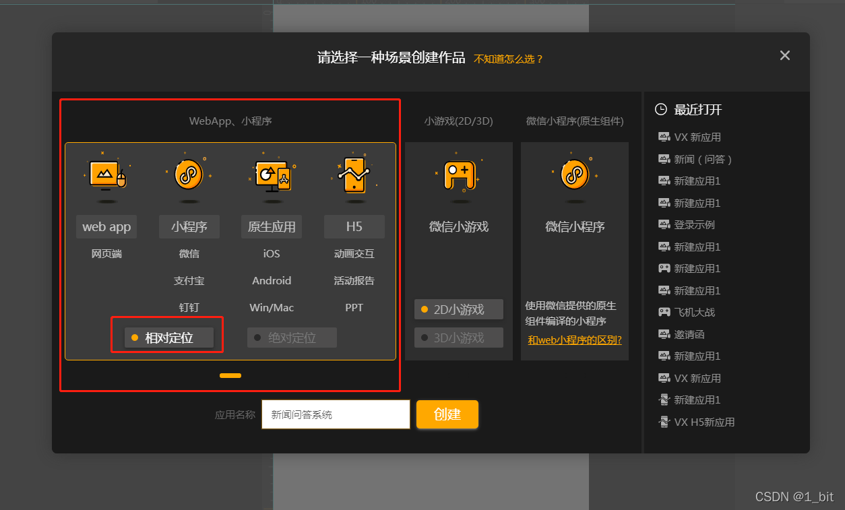The image size is (845, 510).
Task: Click the 原生应用 desktop-and-phone icon
Action: point(272,175)
